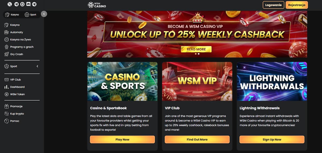Image resolution: width=322 pixels, height=153 pixels.
Task: Collapse the sidebar with the arrow button
Action: click(44, 14)
